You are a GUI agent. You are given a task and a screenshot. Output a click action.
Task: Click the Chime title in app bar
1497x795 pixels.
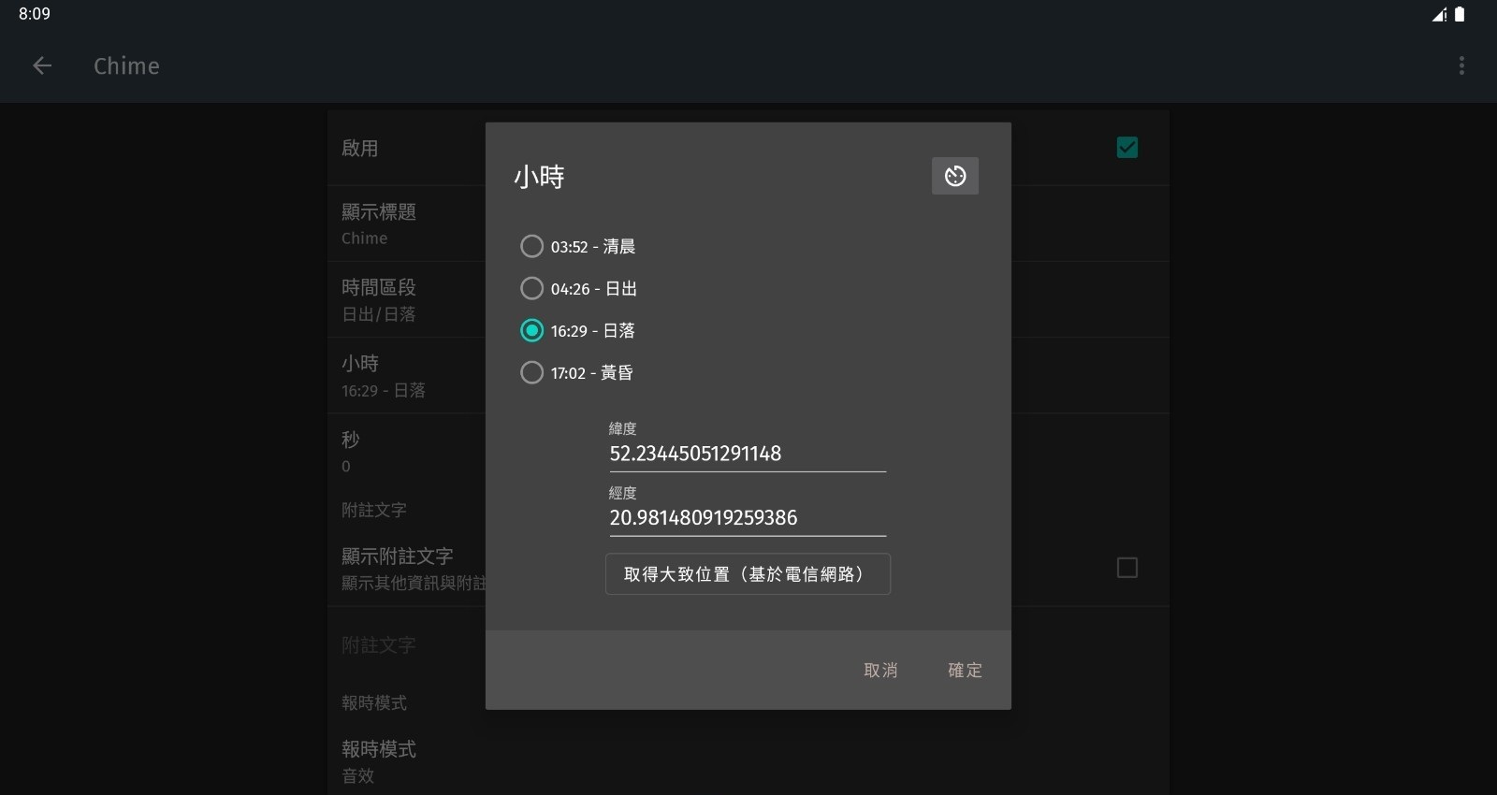click(x=126, y=65)
